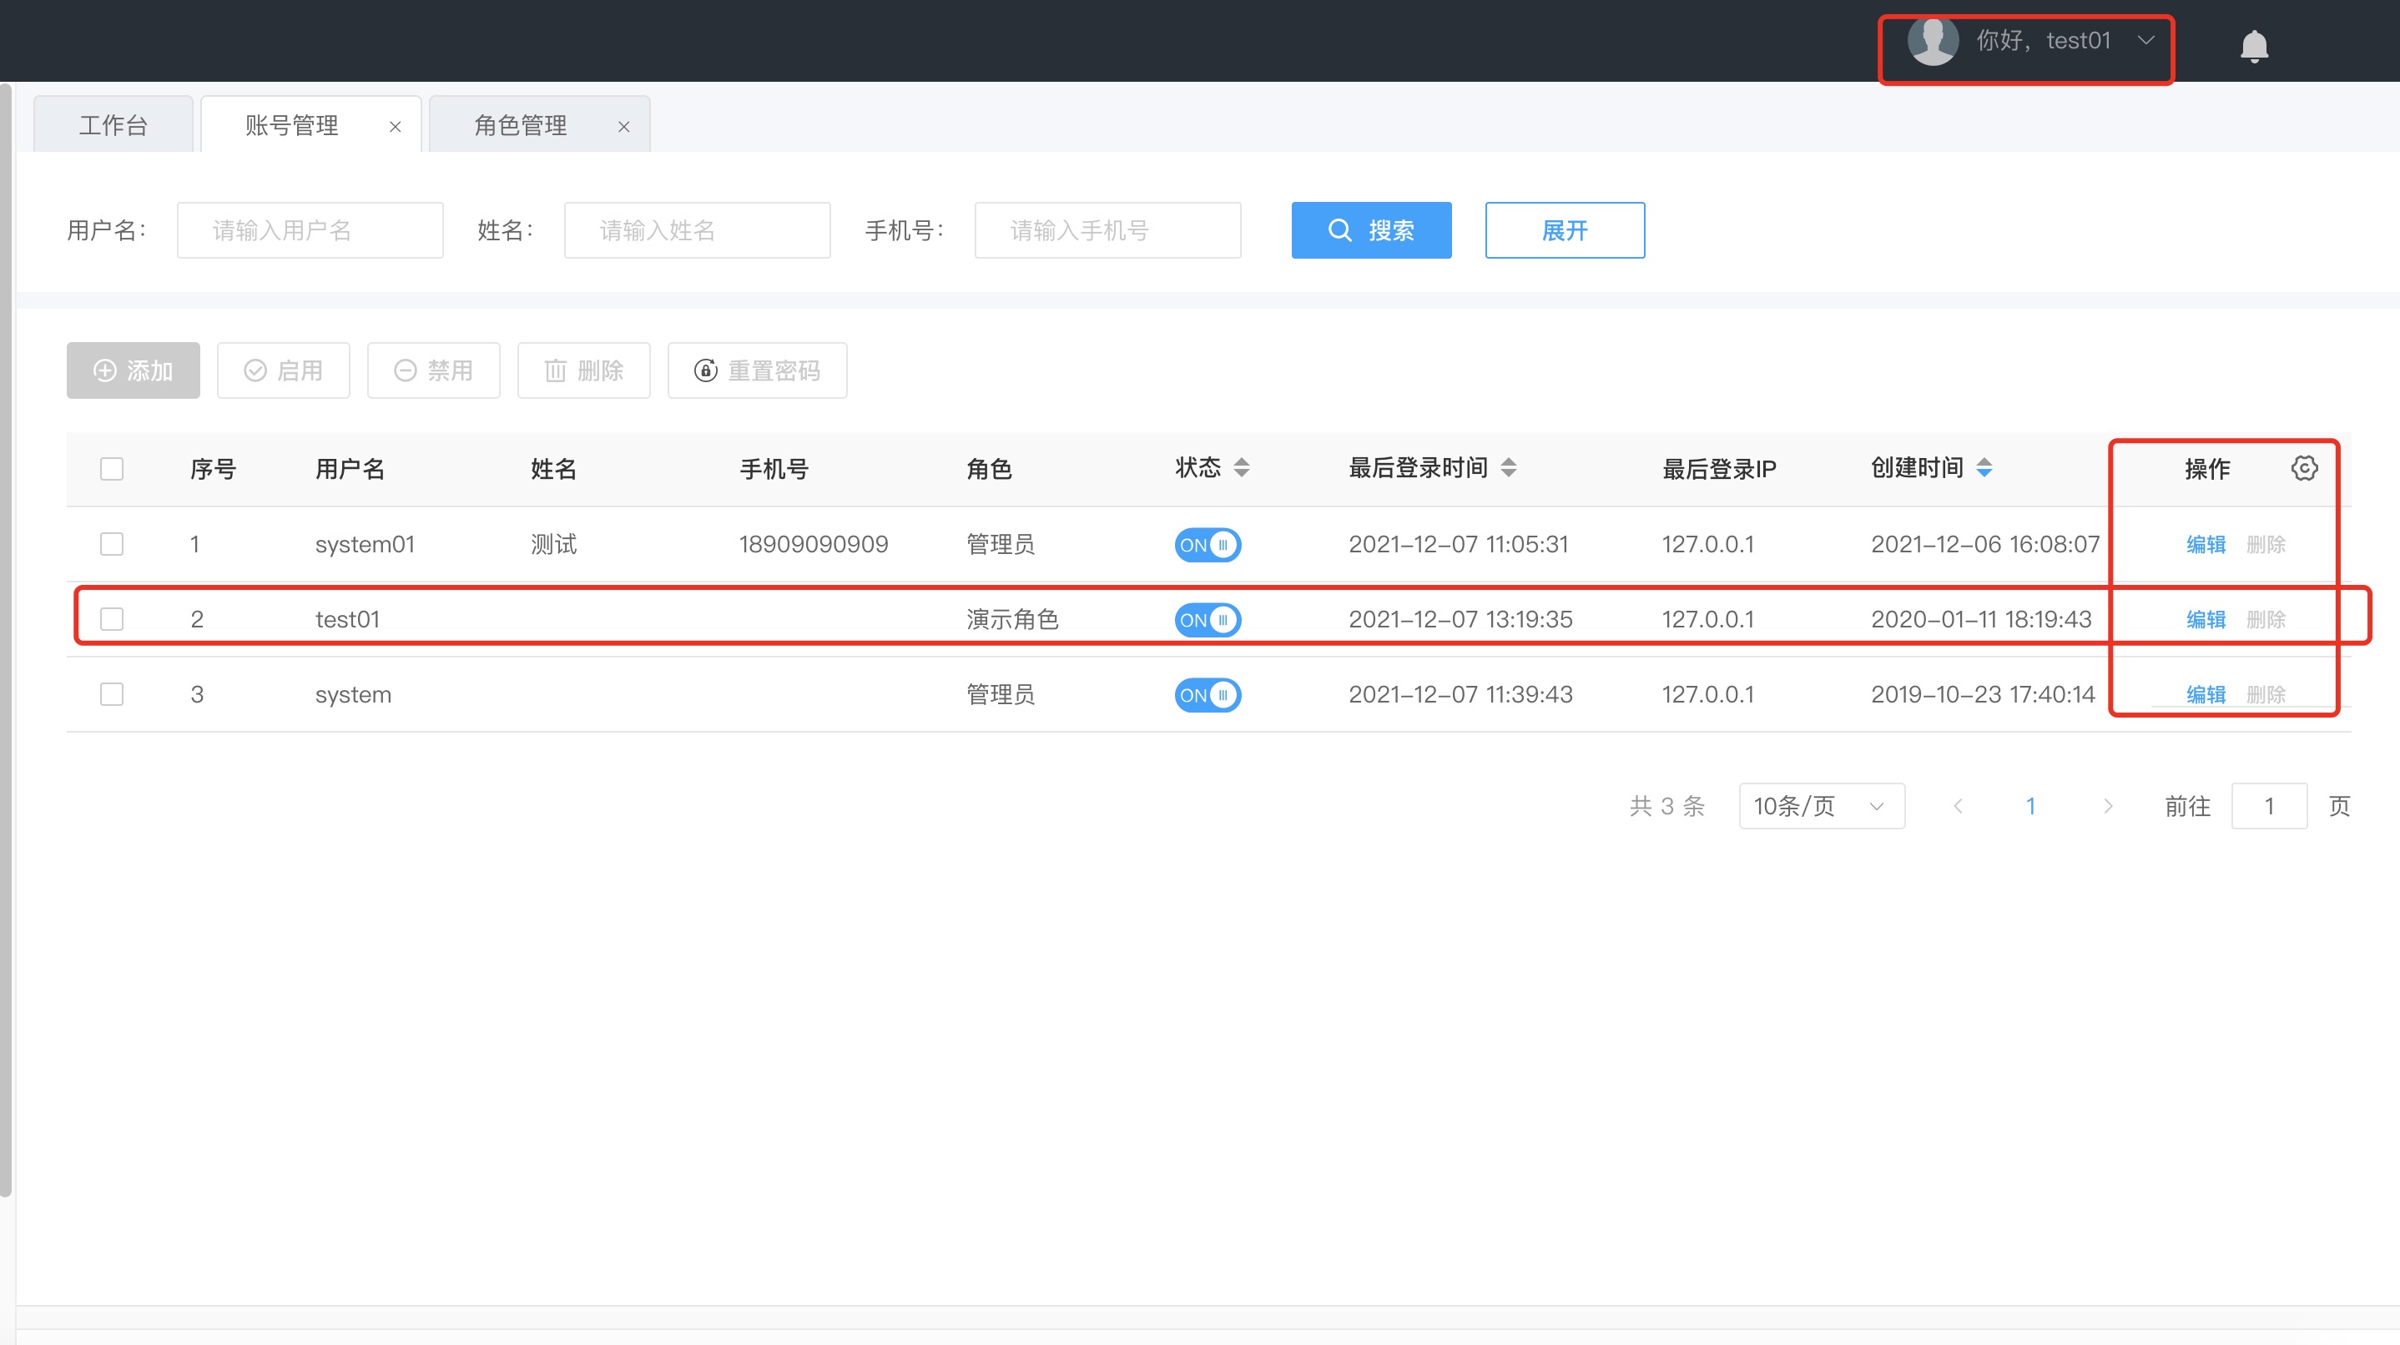The width and height of the screenshot is (2400, 1345).
Task: Open table column settings gear icon
Action: (2304, 467)
